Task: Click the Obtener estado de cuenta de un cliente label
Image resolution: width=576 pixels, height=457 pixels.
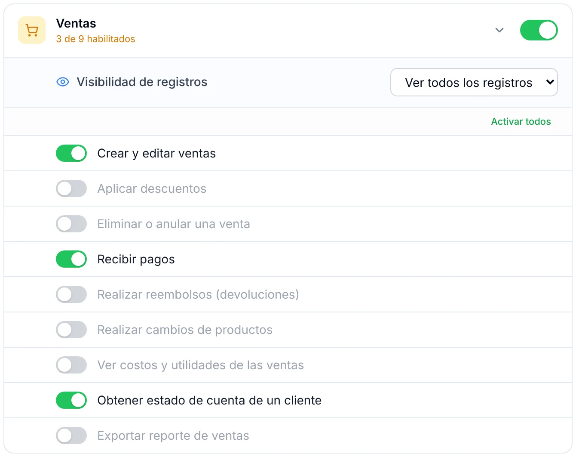Action: click(209, 400)
